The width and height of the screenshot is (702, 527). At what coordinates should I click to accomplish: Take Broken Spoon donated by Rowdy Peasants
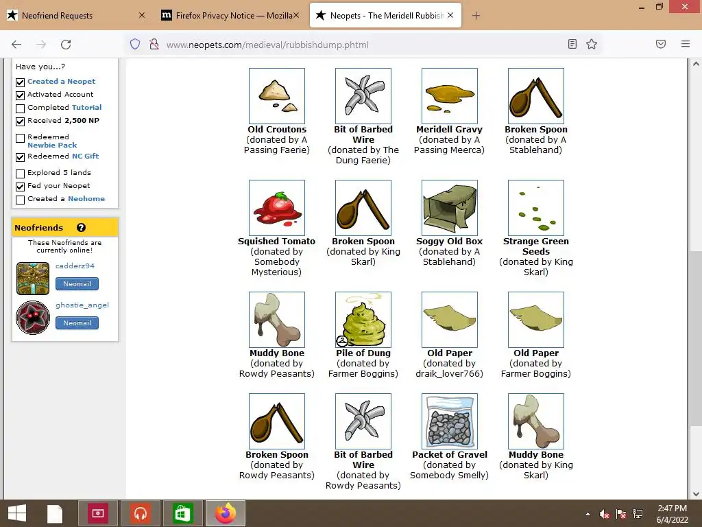(277, 421)
